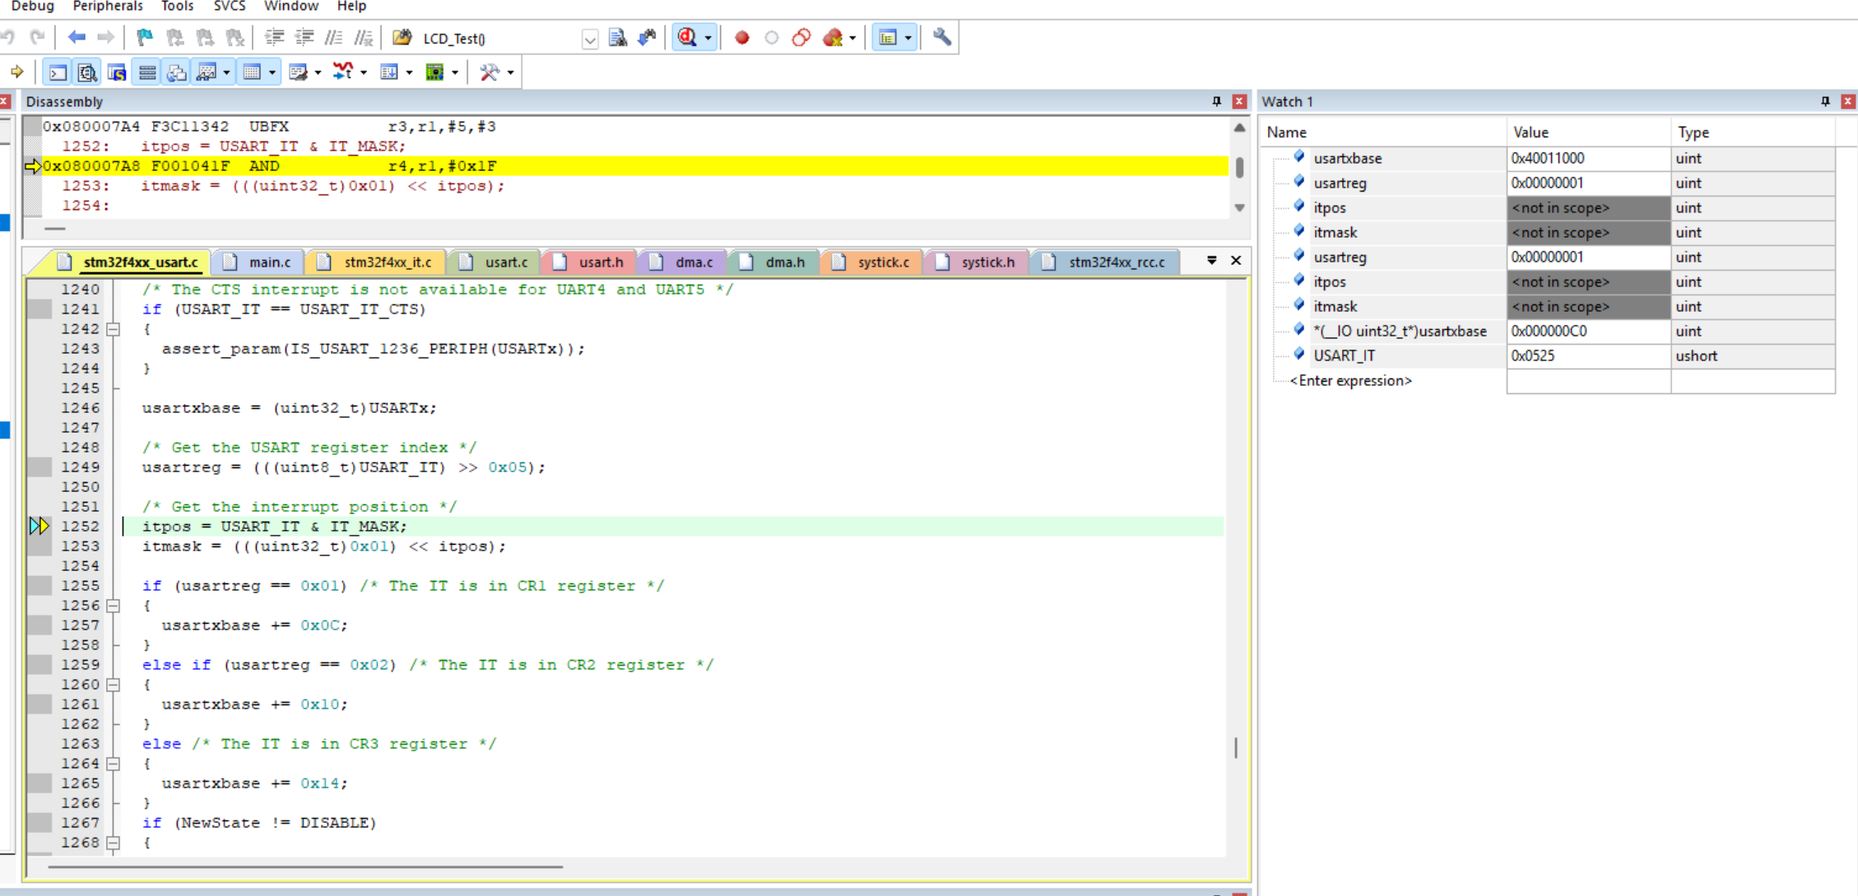Switch to the main.c tab
This screenshot has height=896, width=1858.
pos(259,262)
